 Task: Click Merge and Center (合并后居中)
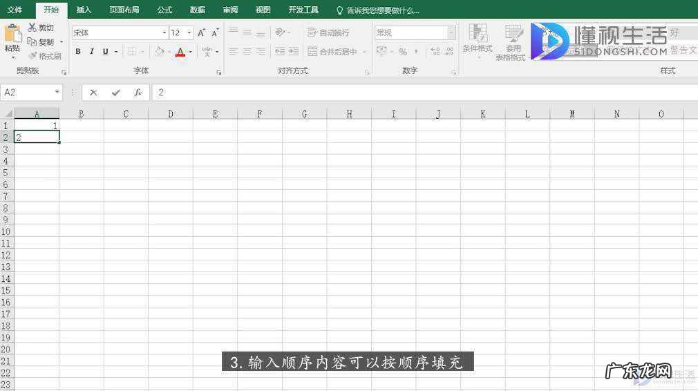coord(332,52)
